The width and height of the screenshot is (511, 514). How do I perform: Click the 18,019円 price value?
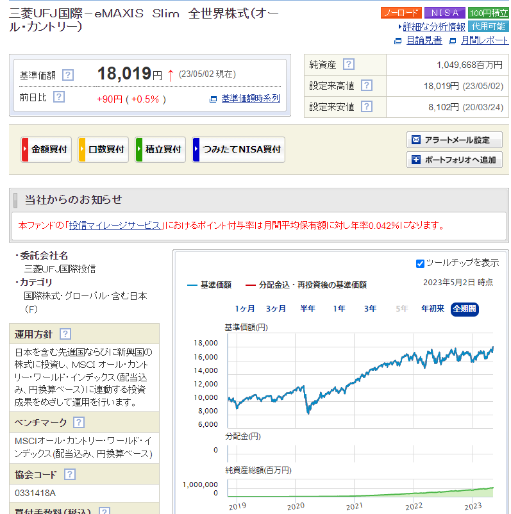[130, 74]
